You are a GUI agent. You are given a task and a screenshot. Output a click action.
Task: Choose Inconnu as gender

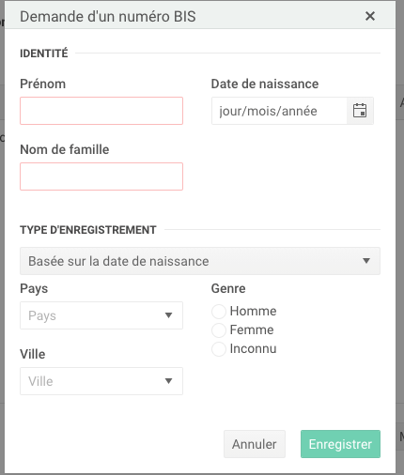[x=219, y=349]
